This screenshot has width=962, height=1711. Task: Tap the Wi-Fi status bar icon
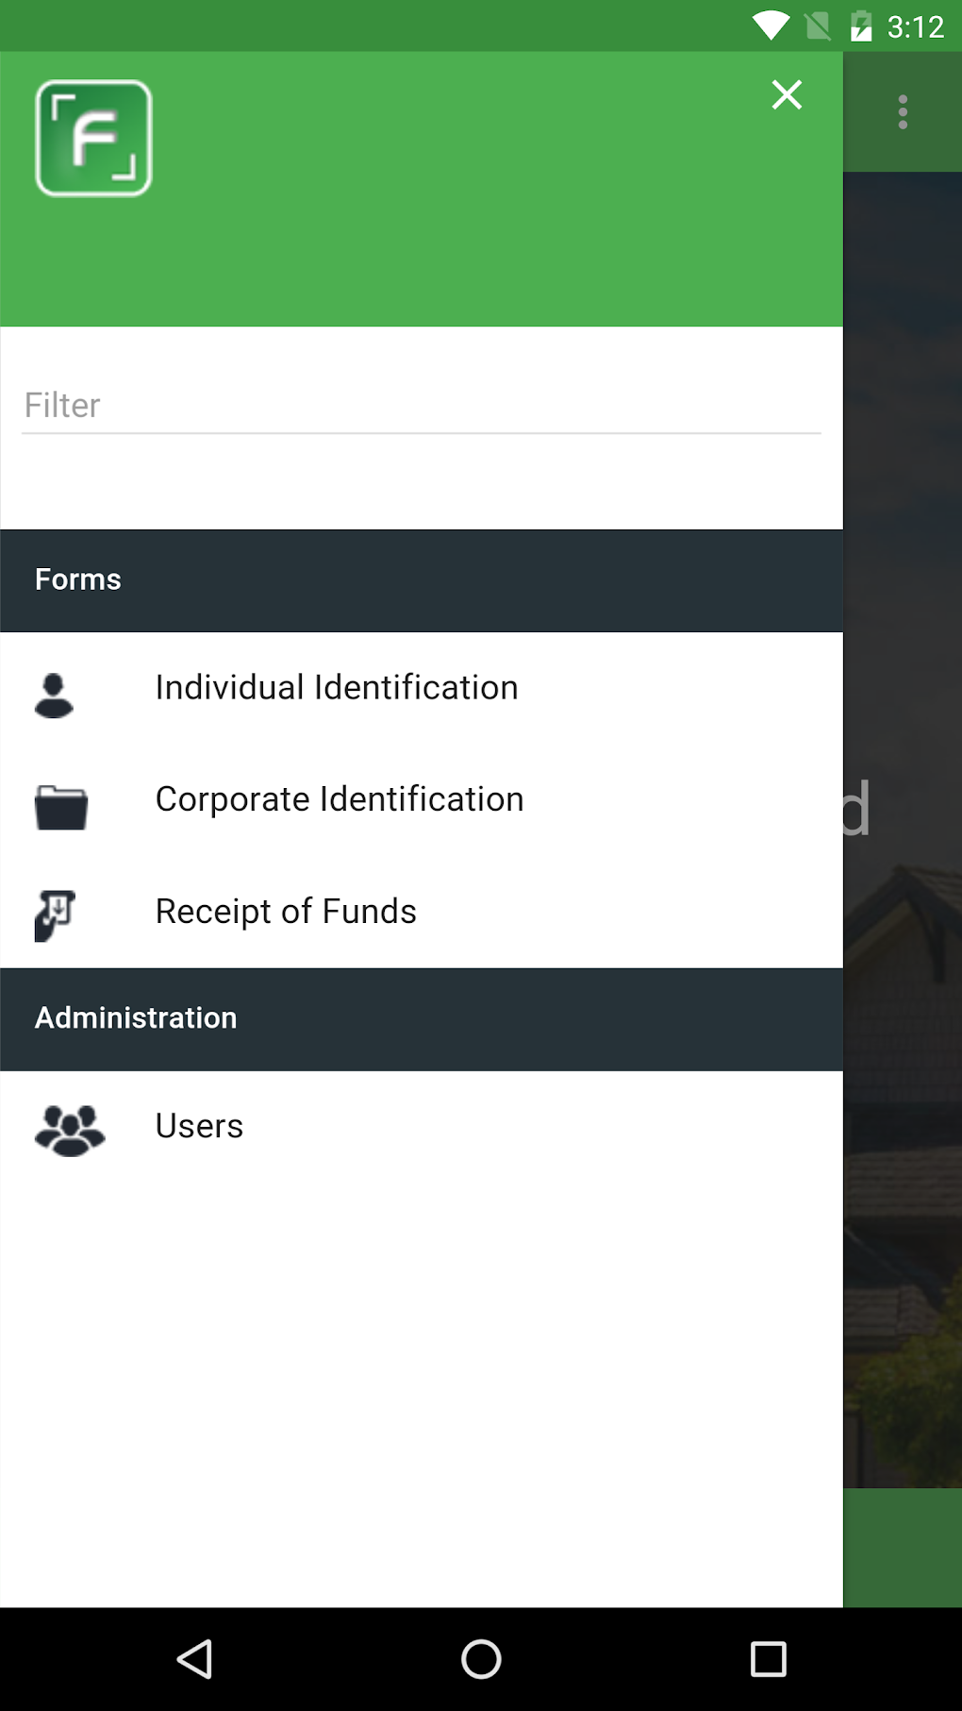tap(771, 26)
